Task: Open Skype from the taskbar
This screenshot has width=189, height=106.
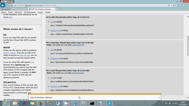Action: click(x=109, y=103)
